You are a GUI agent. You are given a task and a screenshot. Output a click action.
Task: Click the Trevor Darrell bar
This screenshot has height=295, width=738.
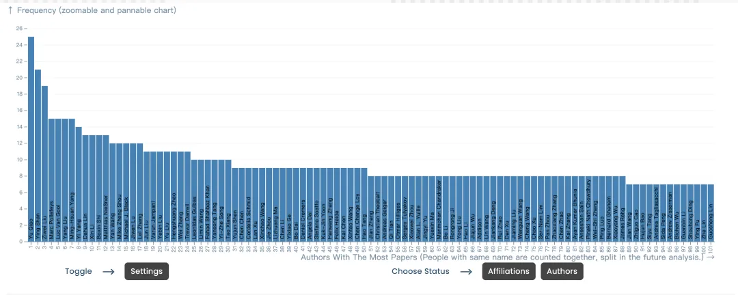click(187, 196)
